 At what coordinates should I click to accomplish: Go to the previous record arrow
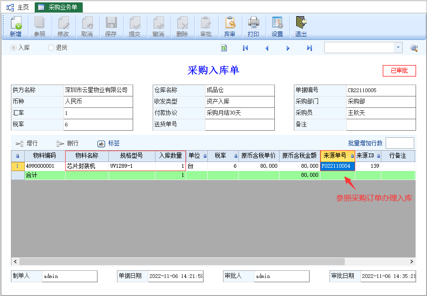267,48
